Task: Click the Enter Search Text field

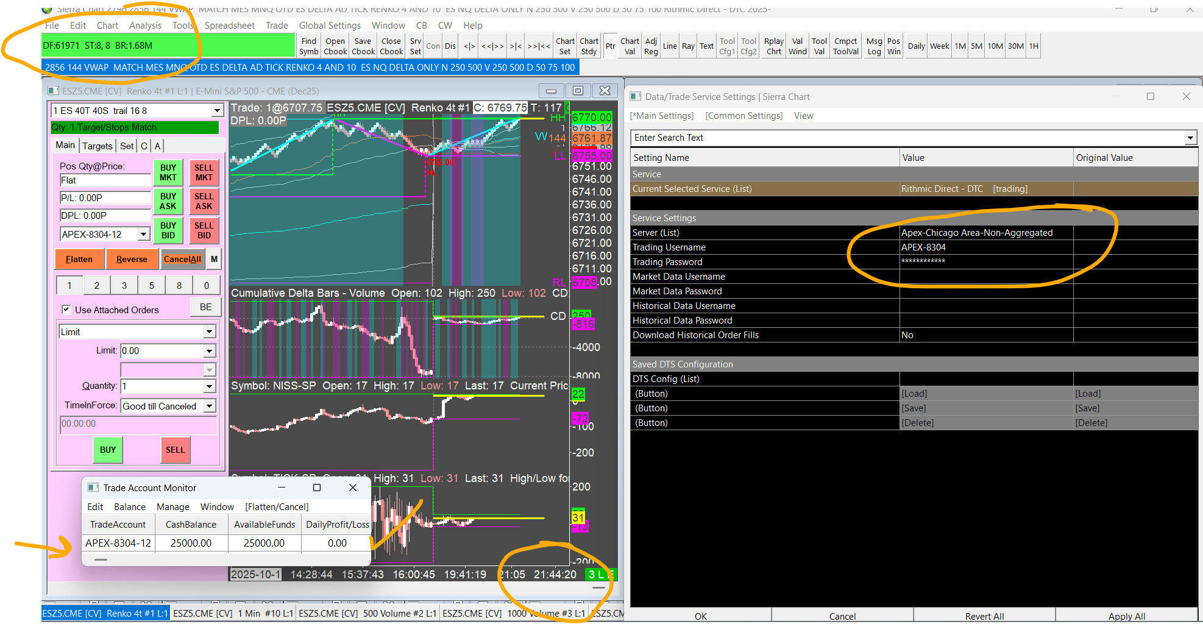Action: [x=908, y=138]
